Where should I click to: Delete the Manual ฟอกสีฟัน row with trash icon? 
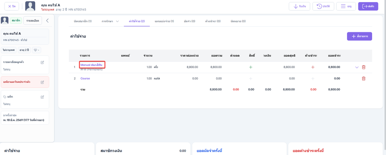(x=364, y=67)
